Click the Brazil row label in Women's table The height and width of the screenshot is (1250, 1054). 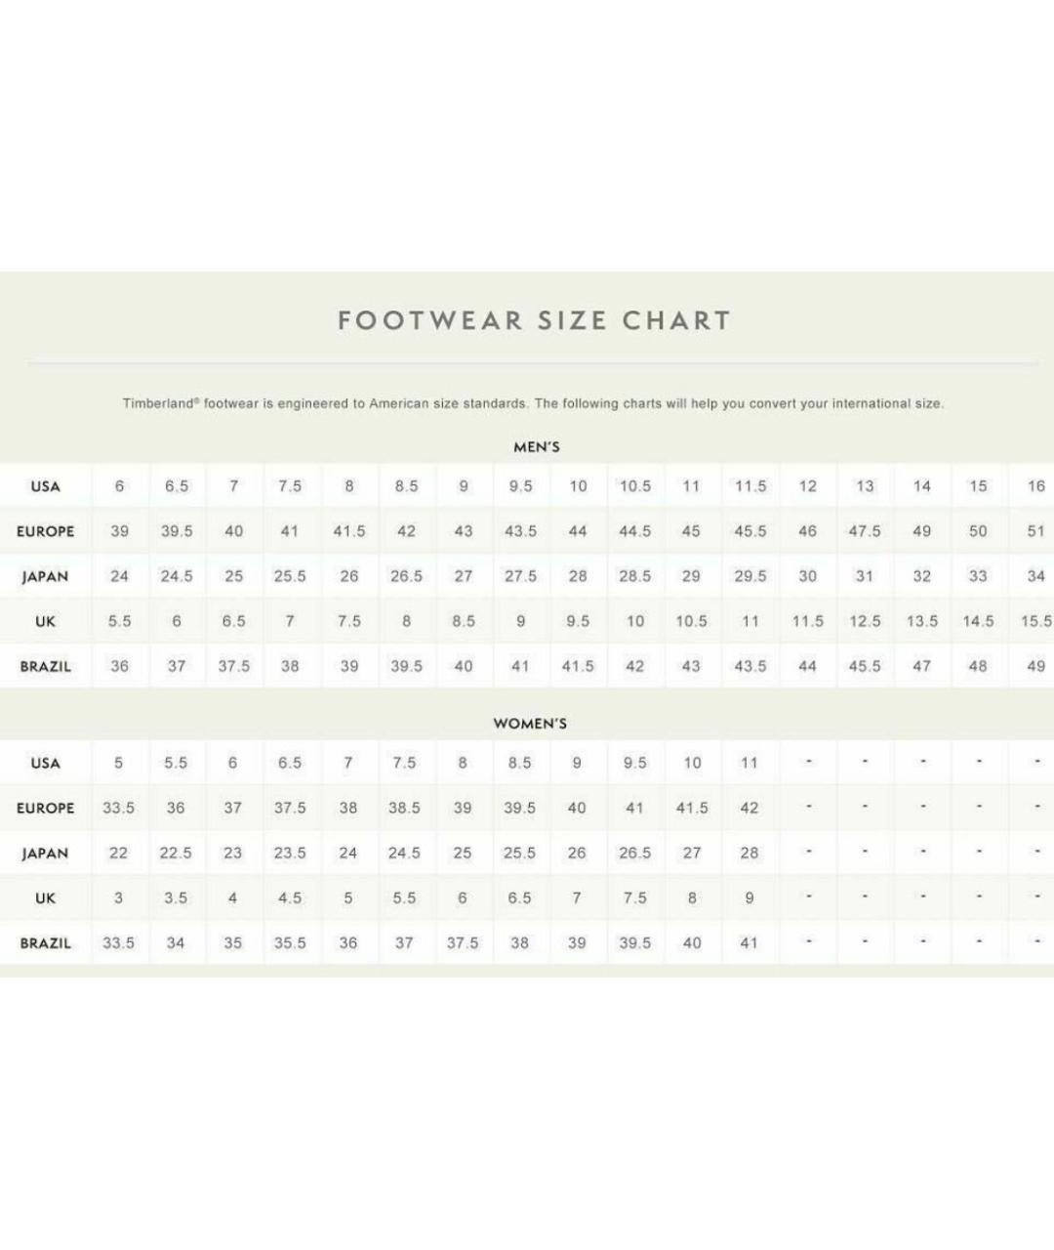(45, 943)
